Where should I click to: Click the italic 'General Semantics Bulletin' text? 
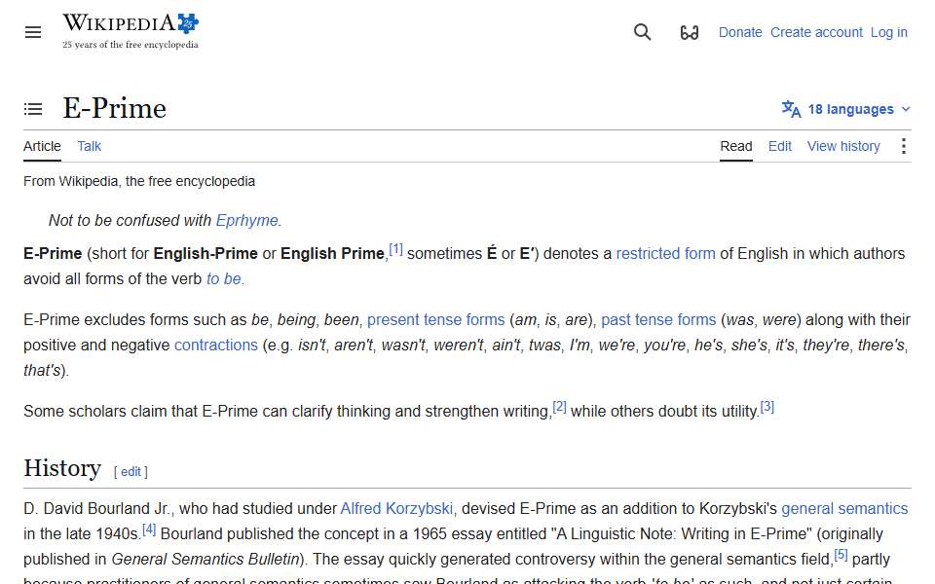click(x=206, y=559)
